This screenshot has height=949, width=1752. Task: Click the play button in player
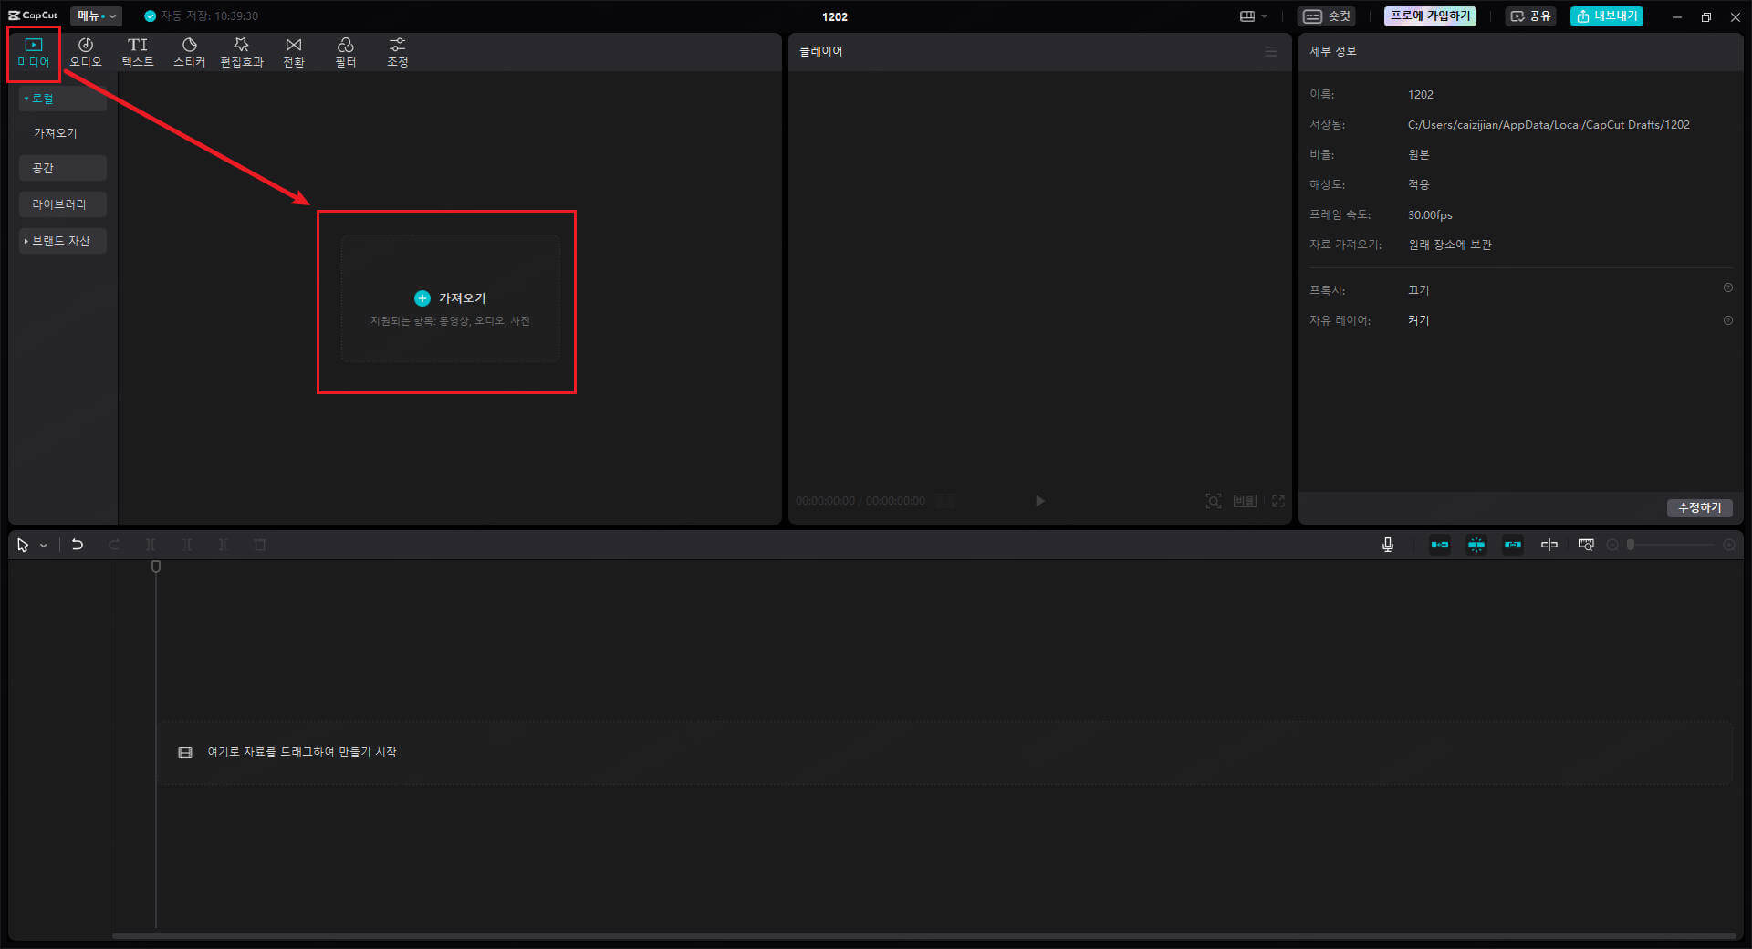click(x=1039, y=501)
